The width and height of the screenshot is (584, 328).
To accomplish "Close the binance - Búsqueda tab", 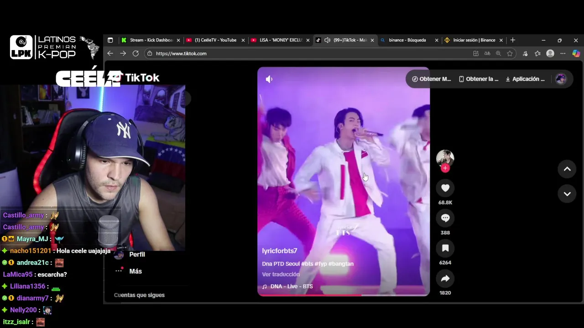I will point(436,40).
